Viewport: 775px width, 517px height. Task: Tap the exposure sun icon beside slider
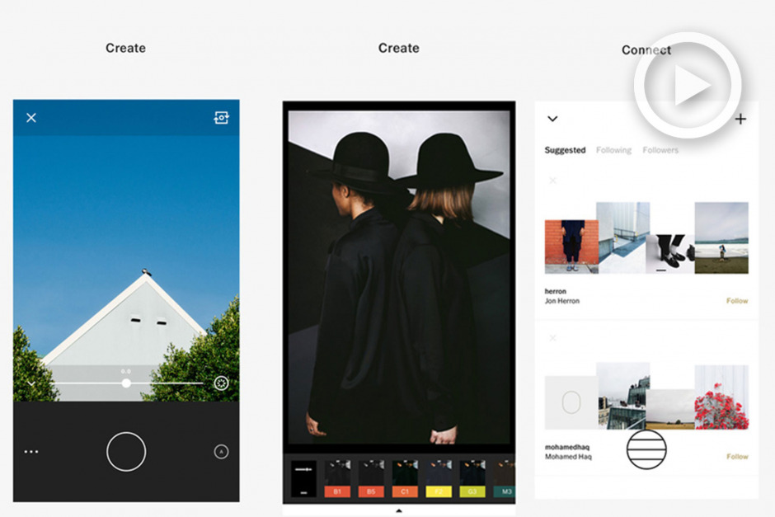(221, 383)
